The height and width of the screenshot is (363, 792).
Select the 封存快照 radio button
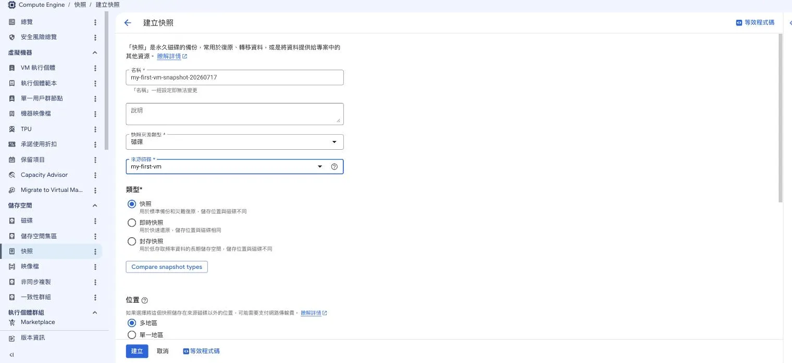[x=132, y=241]
